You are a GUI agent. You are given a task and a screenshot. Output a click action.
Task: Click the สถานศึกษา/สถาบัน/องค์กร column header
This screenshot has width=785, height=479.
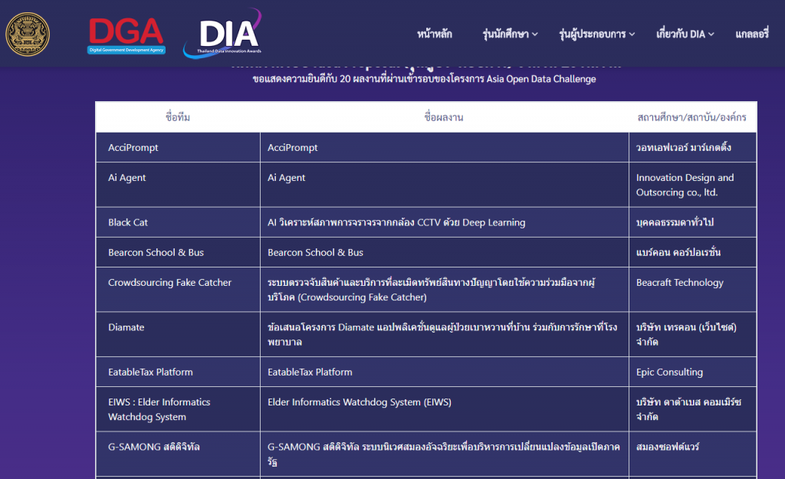[x=692, y=117]
